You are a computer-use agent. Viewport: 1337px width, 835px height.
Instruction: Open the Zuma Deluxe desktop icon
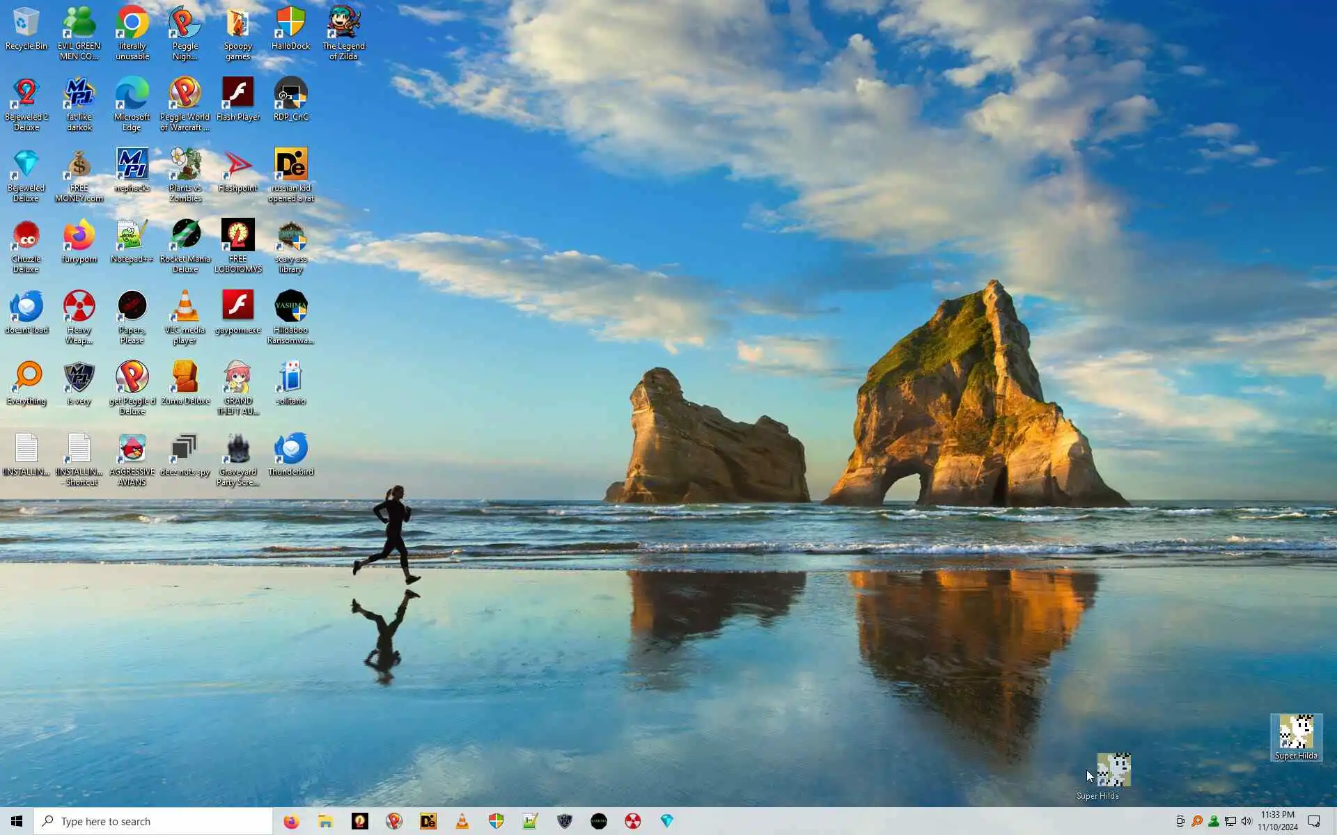[185, 383]
